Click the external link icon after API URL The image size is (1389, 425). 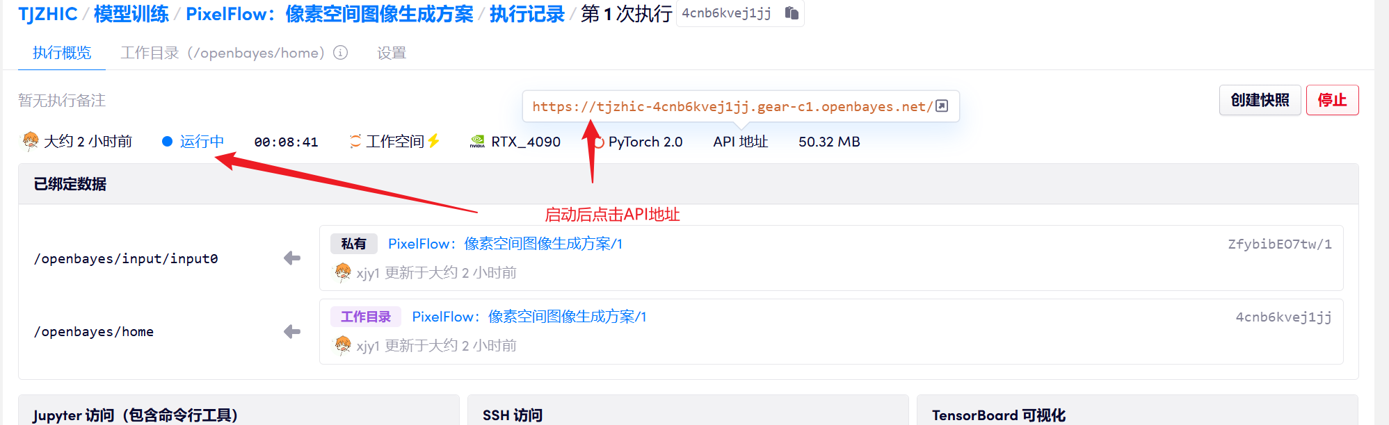point(942,106)
